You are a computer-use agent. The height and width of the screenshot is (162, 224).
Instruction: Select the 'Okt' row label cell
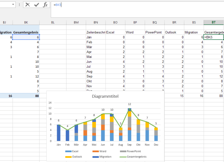click(96, 81)
